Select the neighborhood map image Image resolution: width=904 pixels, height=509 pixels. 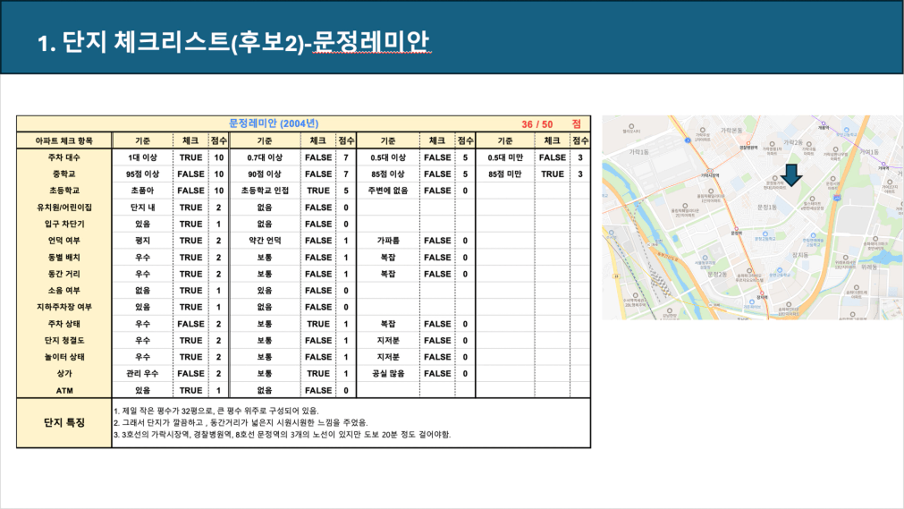click(753, 217)
